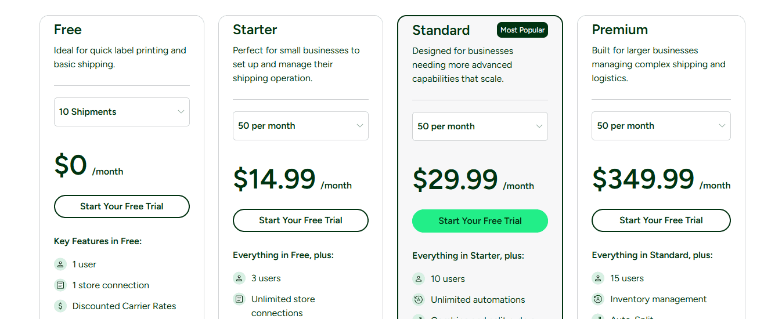Click the user icon beside "15 users"

click(x=598, y=278)
